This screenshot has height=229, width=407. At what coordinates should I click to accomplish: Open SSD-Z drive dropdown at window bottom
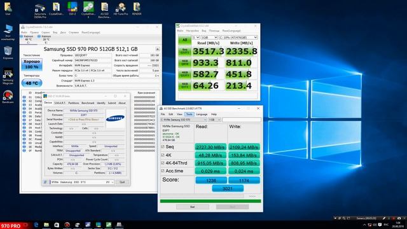click(x=82, y=182)
